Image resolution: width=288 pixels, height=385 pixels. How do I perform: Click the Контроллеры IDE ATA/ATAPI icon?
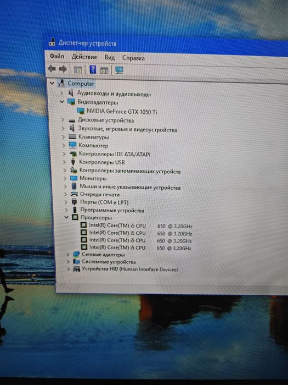pyautogui.click(x=73, y=154)
